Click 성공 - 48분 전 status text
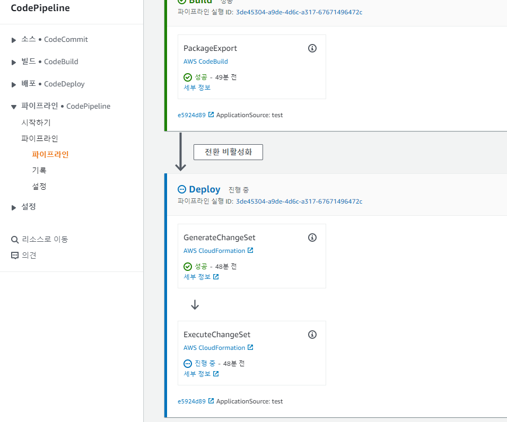 click(215, 267)
